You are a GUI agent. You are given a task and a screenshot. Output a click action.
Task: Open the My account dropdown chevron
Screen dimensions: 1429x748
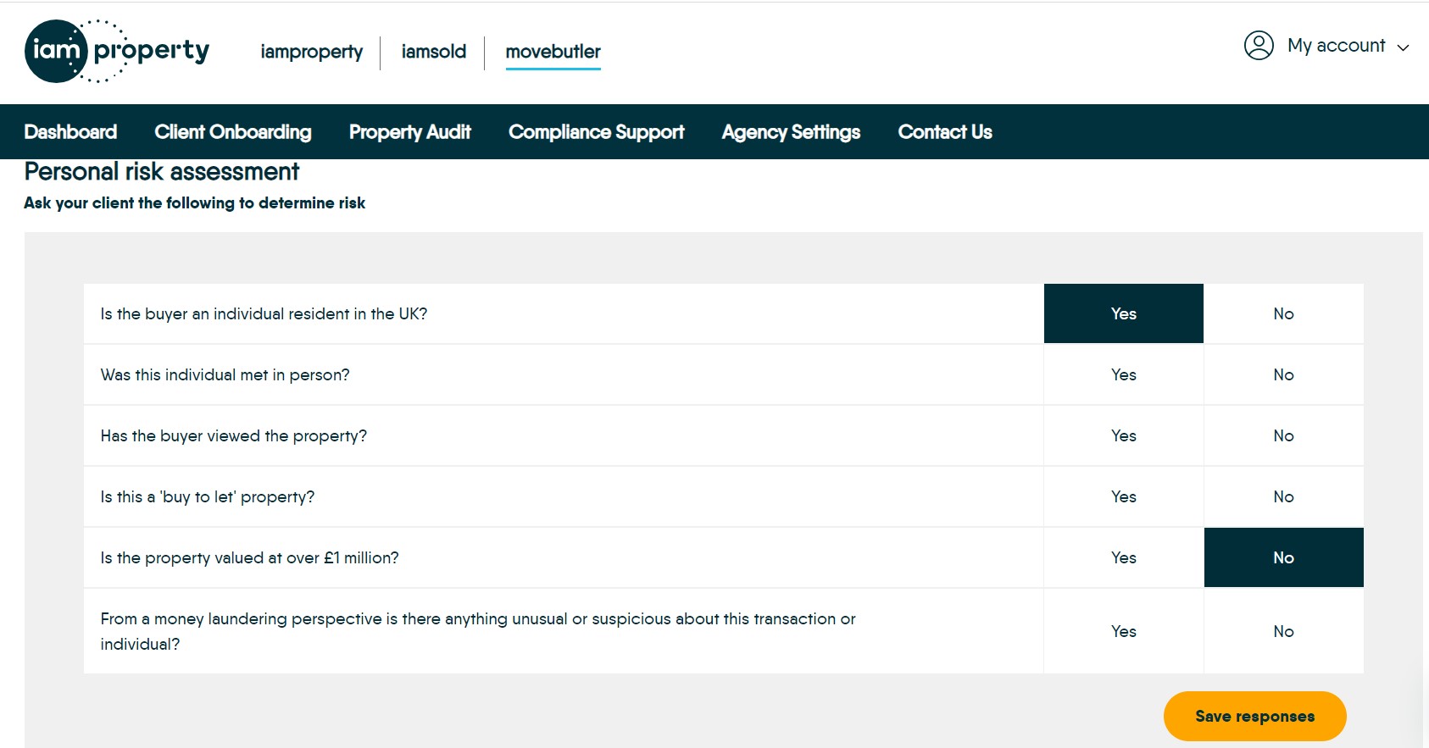[x=1404, y=48]
